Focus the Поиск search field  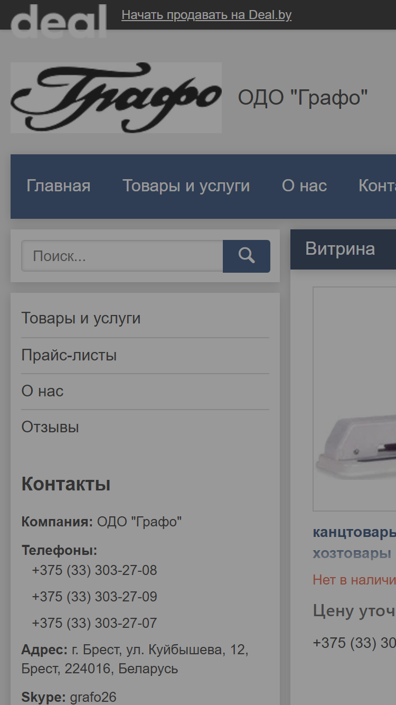pyautogui.click(x=122, y=256)
